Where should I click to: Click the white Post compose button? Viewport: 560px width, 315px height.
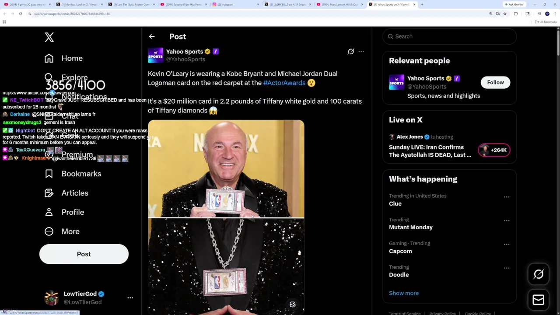(x=84, y=254)
